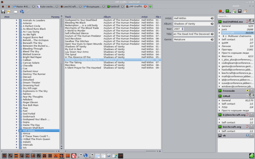Switch to the Auto-vecto... tab
This screenshot has height=159, width=255.
point(47,7)
